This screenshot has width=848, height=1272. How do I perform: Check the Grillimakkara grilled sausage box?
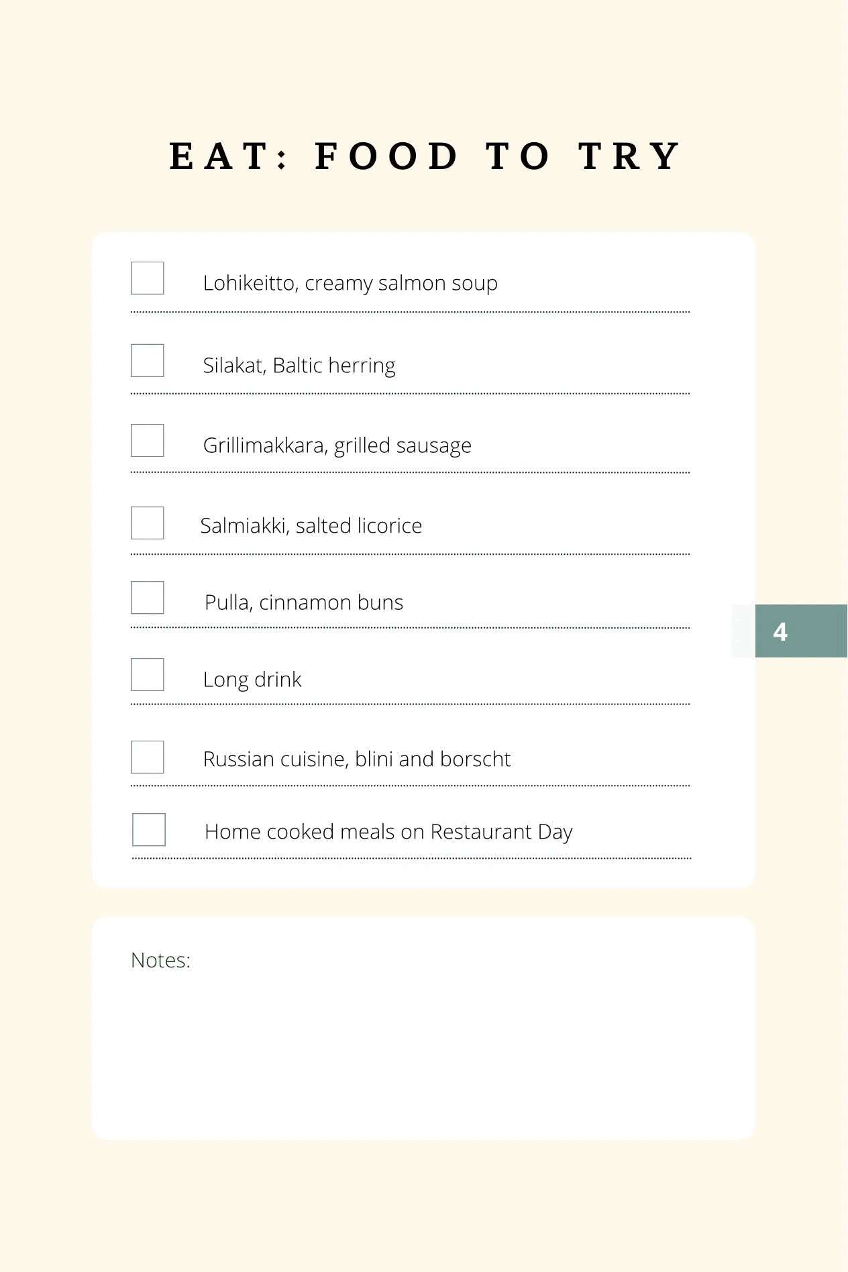pyautogui.click(x=148, y=440)
